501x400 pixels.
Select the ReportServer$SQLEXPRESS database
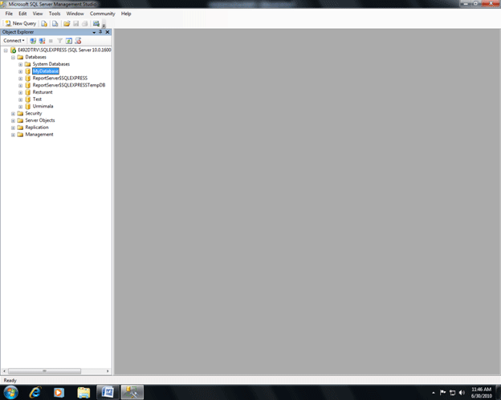coord(59,78)
